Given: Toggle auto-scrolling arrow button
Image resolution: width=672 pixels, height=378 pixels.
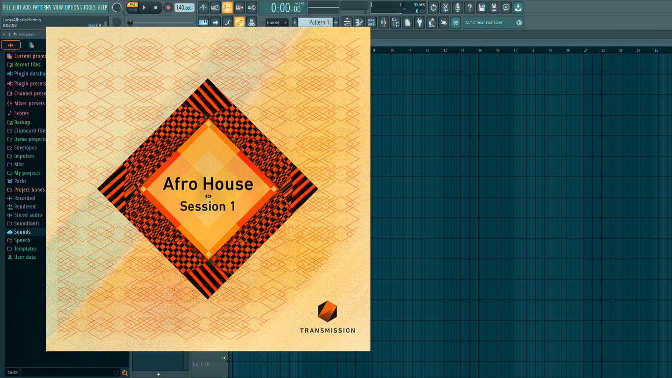Looking at the screenshot, I should click(215, 22).
